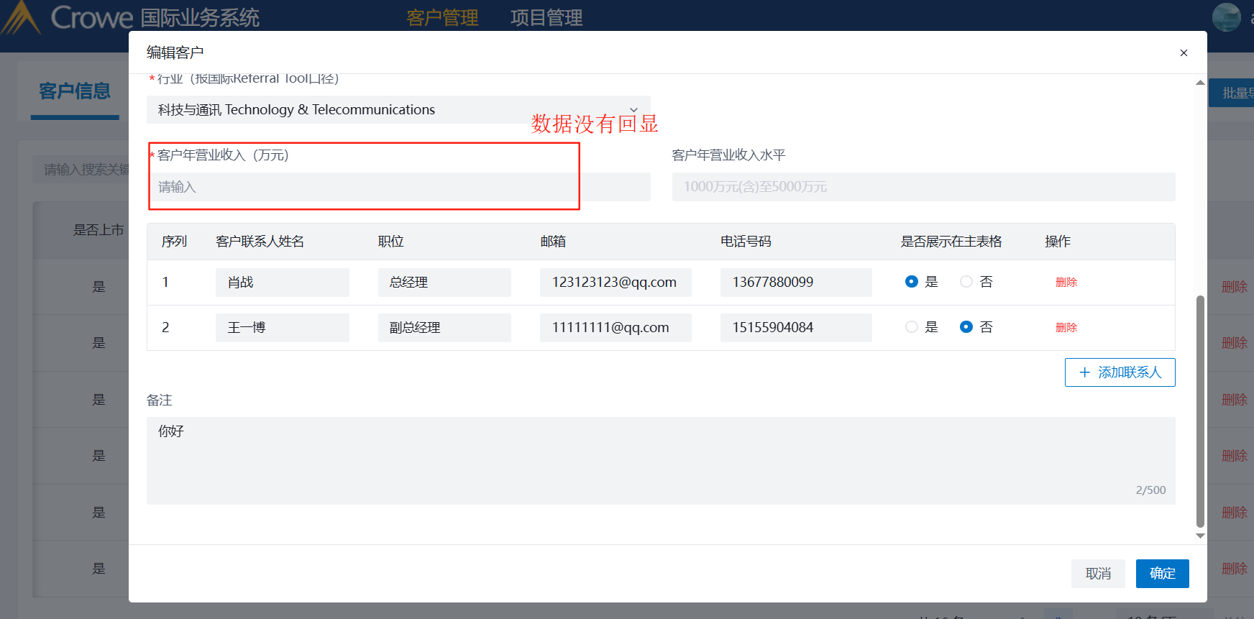Click the 添加联系人 button
This screenshot has height=619, width=1254.
tap(1120, 372)
